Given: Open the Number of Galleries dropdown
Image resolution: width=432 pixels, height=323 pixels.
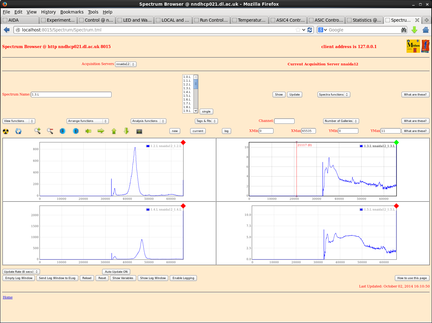Looking at the screenshot, I should click(341, 121).
